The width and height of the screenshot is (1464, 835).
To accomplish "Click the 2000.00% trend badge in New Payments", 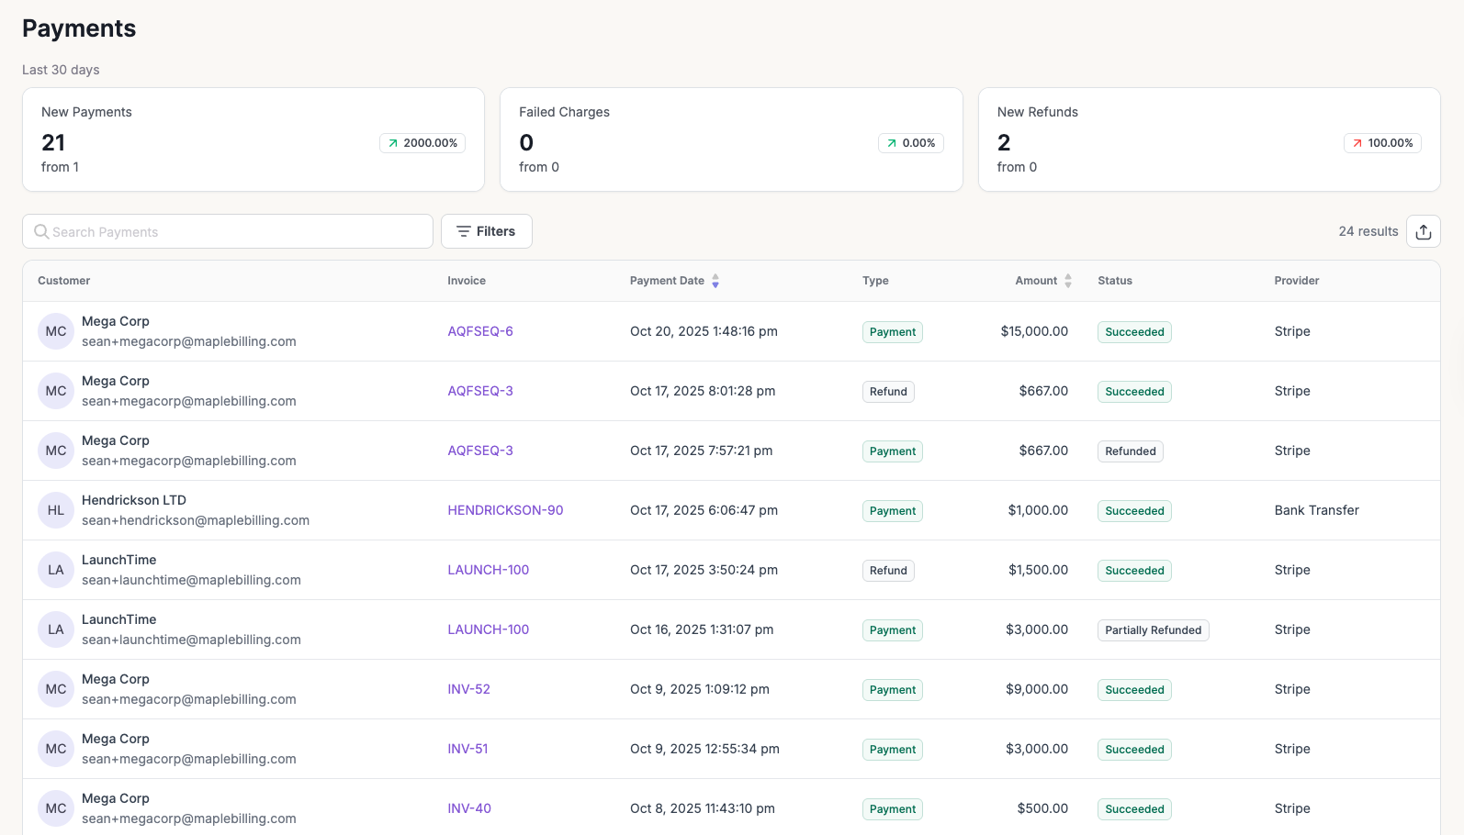I will point(422,143).
